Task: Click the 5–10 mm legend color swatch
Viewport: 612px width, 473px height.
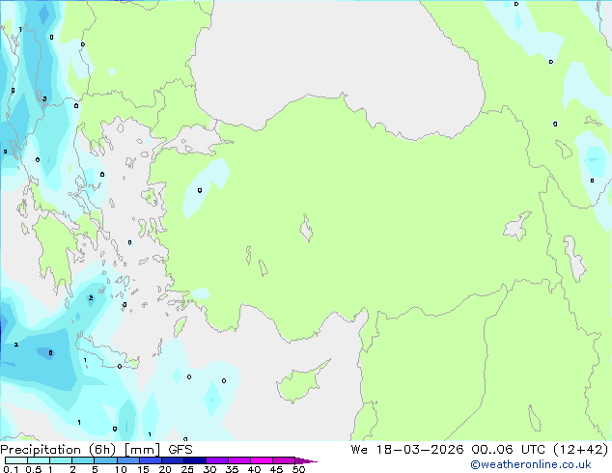Action: (x=105, y=460)
